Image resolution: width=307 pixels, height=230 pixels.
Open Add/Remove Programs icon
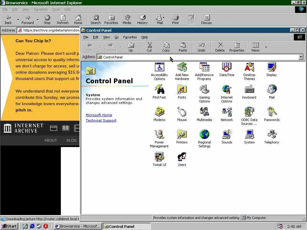[204, 71]
